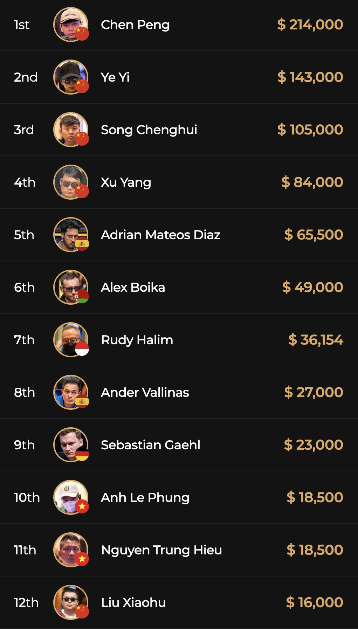This screenshot has height=629, width=358.
Task: Click the Adrian Mateos Diaz name
Action: [x=160, y=235]
